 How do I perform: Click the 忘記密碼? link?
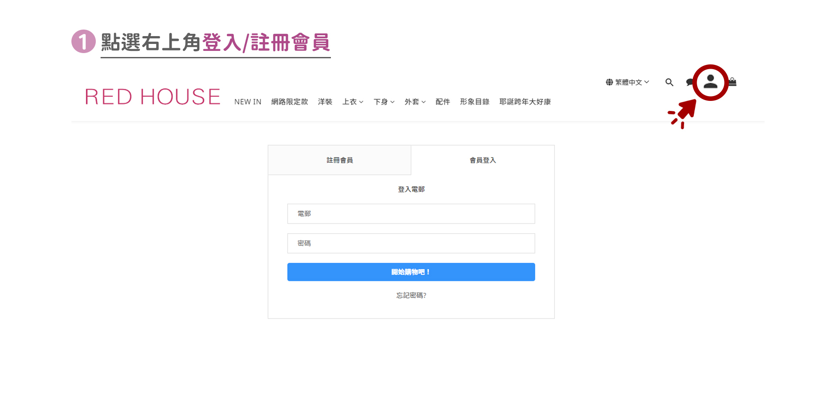pos(411,295)
